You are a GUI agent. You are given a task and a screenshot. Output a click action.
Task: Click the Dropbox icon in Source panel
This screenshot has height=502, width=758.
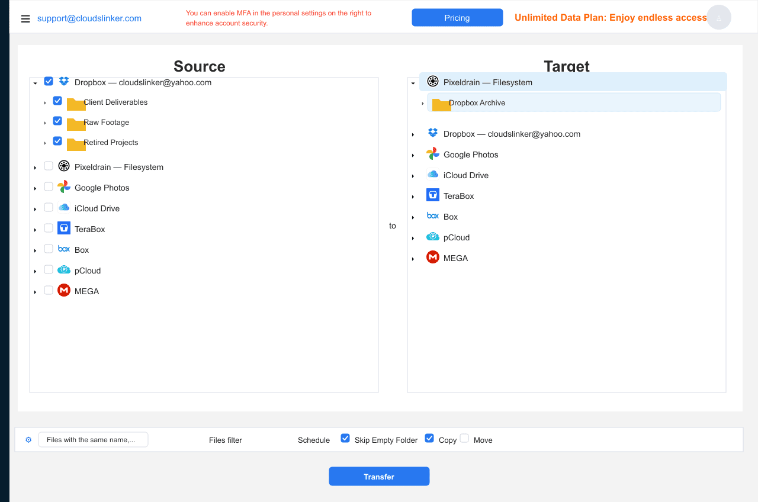click(x=64, y=82)
